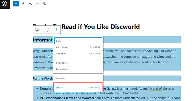Click the multi-block select icon in block toolbar
The height and width of the screenshot is (101, 192).
37,30
